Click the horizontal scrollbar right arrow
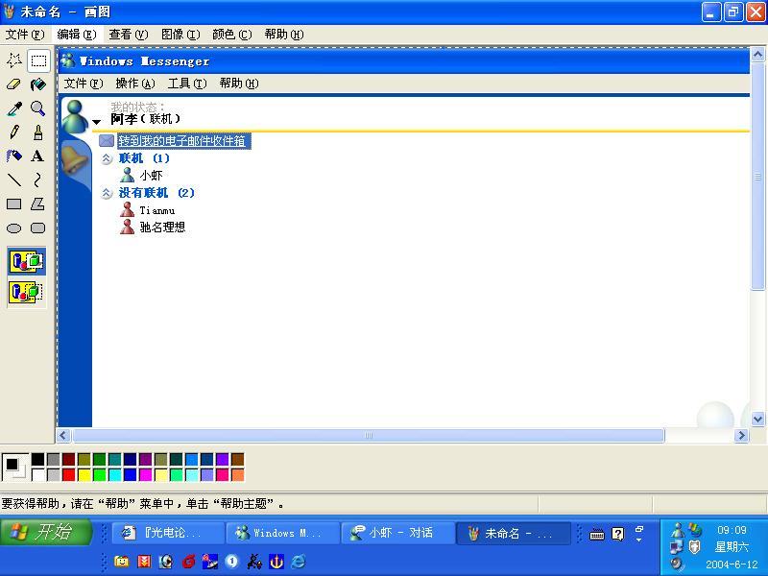 pos(741,435)
